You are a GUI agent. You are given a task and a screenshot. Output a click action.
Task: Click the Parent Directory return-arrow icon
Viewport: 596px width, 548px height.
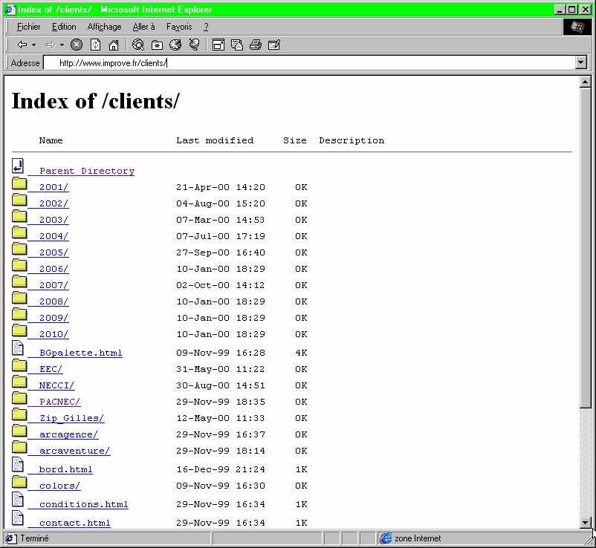[x=18, y=166]
